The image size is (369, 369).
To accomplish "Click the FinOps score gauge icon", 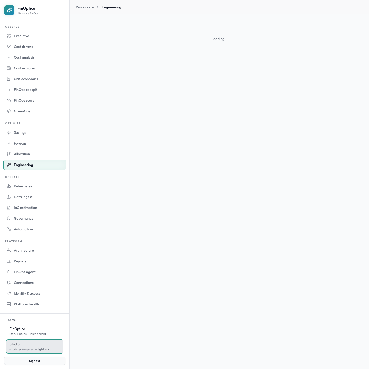I will coord(9,100).
